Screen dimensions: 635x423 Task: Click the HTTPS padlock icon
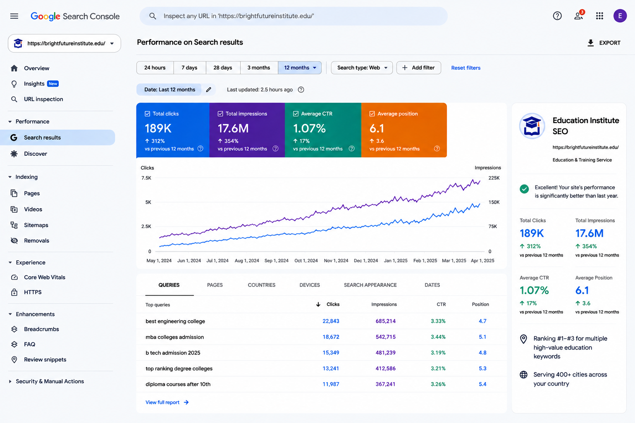click(14, 292)
